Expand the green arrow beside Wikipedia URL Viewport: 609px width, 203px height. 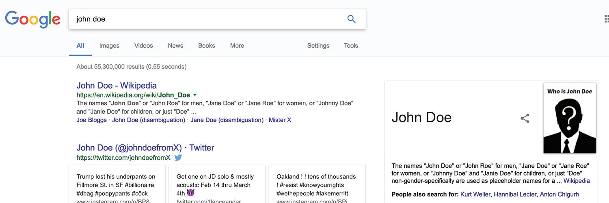point(195,95)
